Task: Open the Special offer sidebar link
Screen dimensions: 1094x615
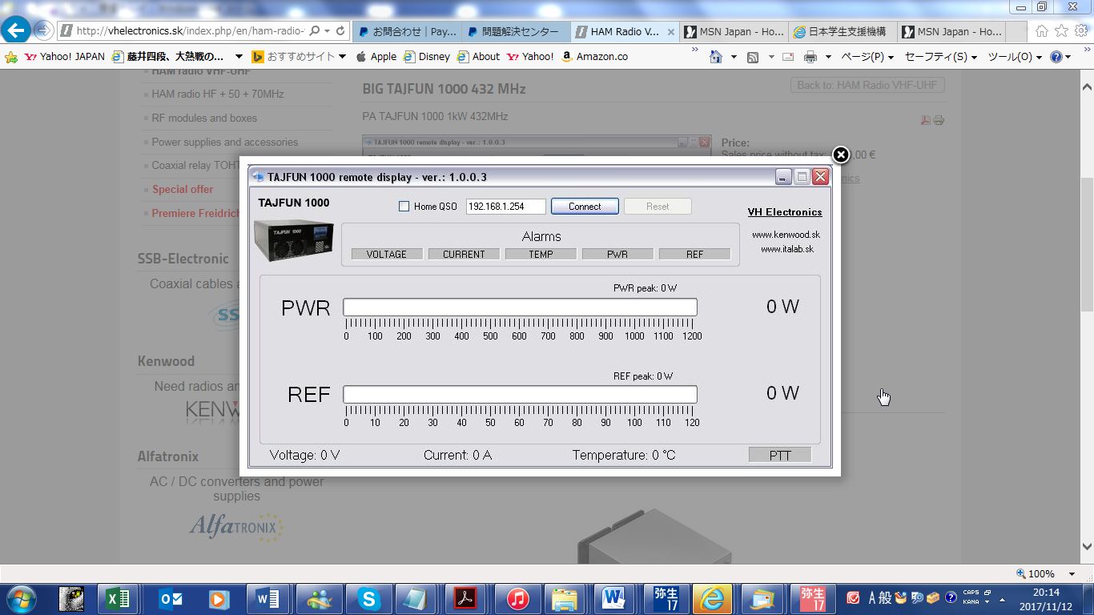Action: tap(183, 190)
